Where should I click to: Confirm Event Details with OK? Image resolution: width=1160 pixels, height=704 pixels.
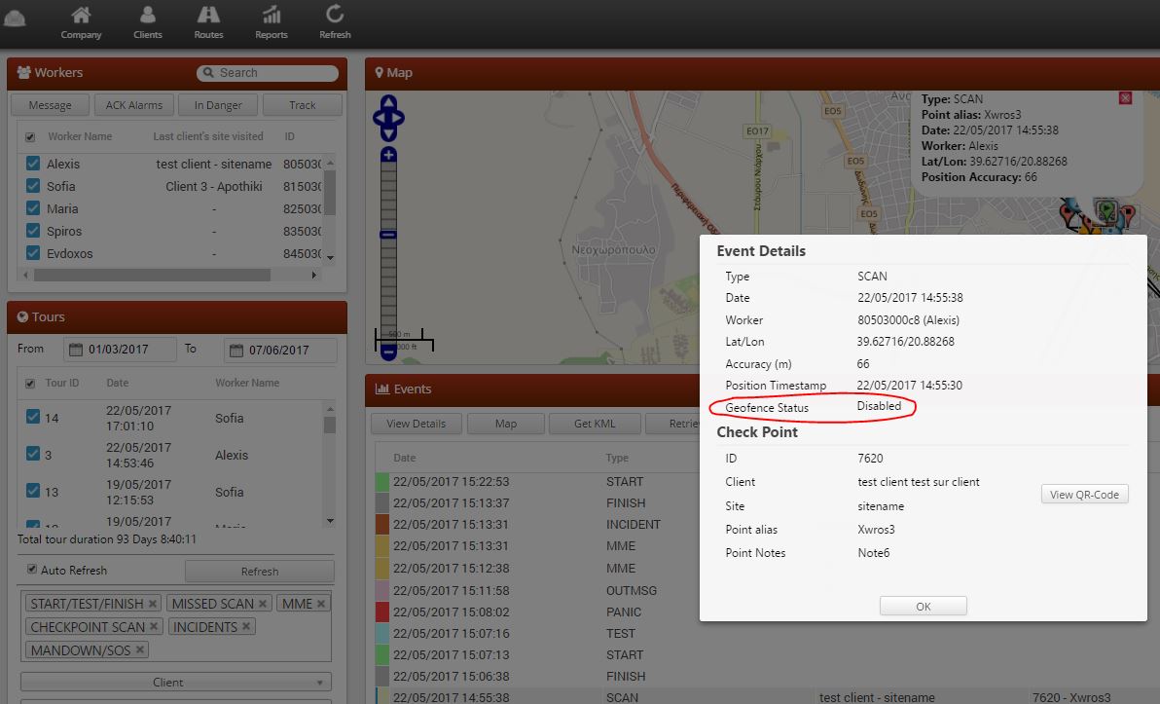(x=924, y=607)
